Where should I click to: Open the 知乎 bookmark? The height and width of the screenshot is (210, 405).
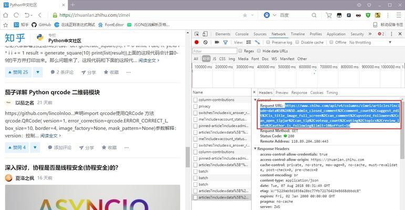[21, 25]
